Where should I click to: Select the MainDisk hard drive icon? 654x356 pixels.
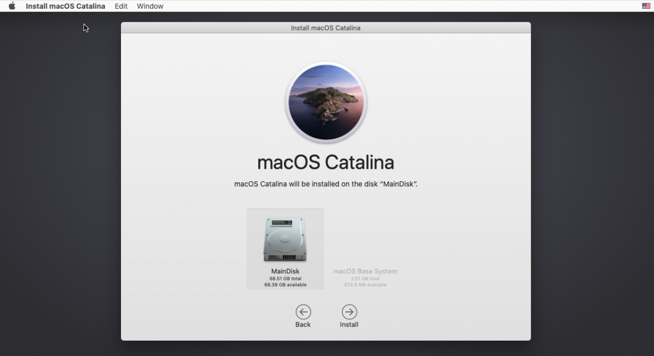click(285, 239)
